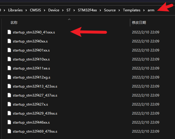Click modified date of startup_stm32f410xx.s

[x=146, y=59]
